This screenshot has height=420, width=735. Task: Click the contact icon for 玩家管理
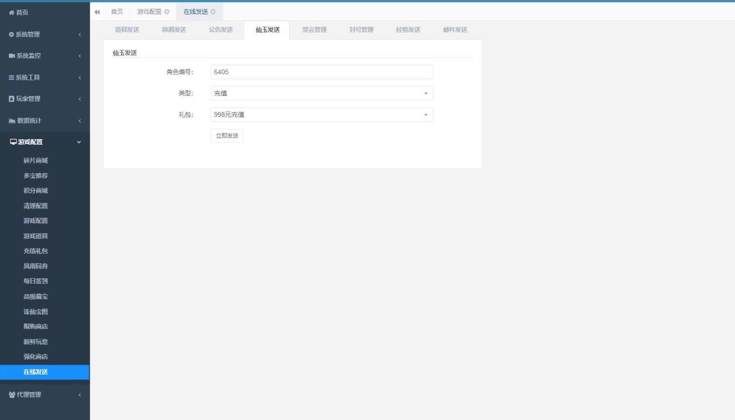[12, 99]
